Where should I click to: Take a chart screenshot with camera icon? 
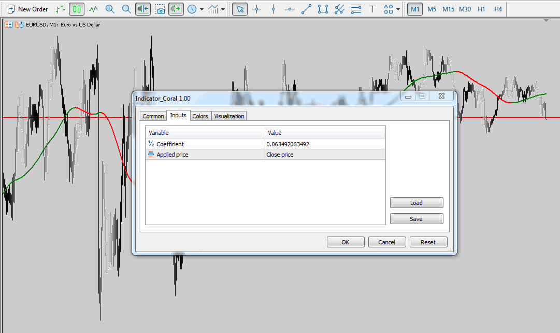(x=160, y=9)
